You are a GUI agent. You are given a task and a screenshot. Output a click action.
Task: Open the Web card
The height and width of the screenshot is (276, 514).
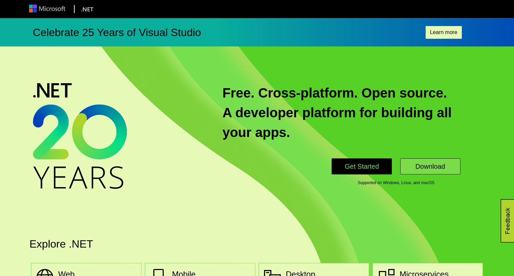[86, 270]
